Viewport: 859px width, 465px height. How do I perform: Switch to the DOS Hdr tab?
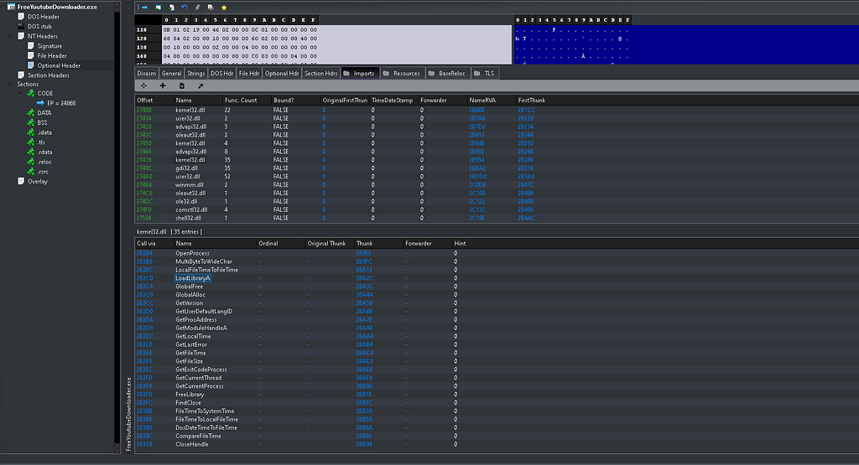click(x=221, y=73)
